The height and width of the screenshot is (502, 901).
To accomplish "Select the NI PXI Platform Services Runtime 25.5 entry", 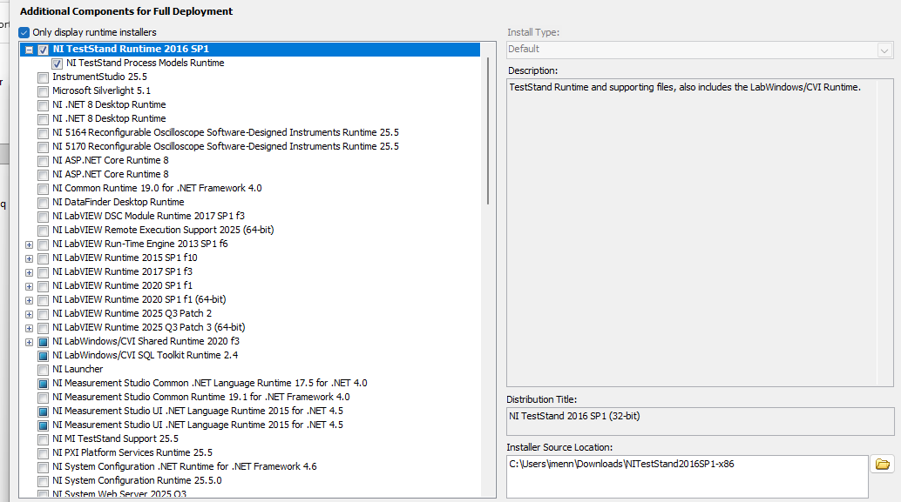I will 132,452.
